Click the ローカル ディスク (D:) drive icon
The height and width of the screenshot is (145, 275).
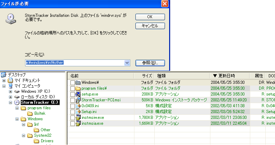tap(17, 97)
